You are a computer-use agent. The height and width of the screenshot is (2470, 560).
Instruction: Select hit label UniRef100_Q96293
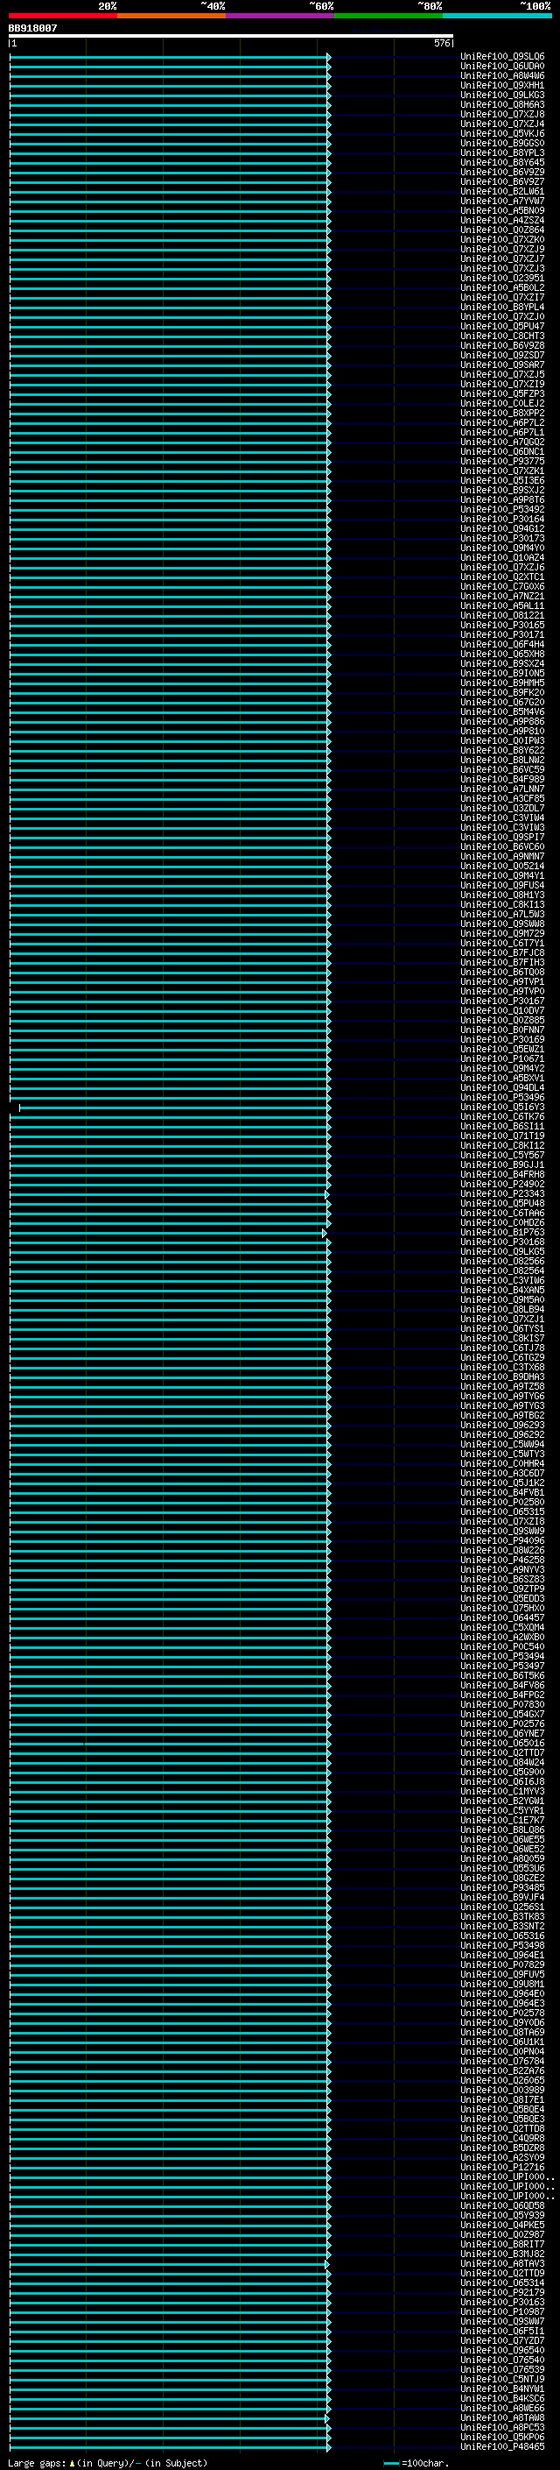click(x=502, y=1425)
